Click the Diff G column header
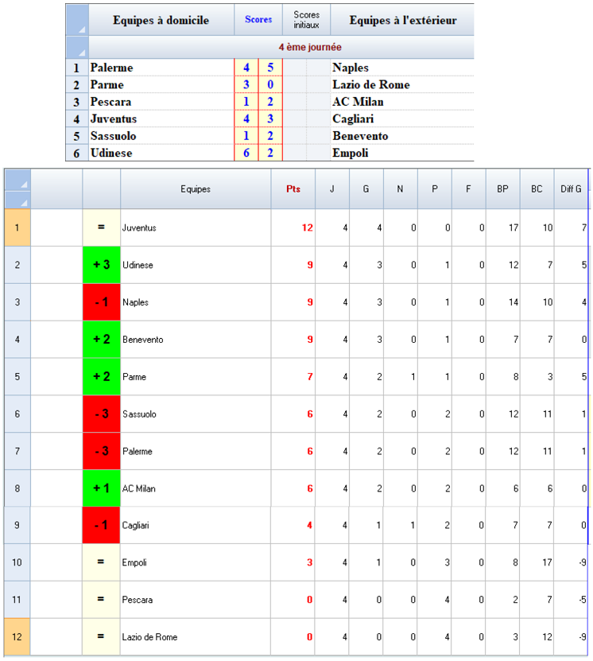 [571, 189]
